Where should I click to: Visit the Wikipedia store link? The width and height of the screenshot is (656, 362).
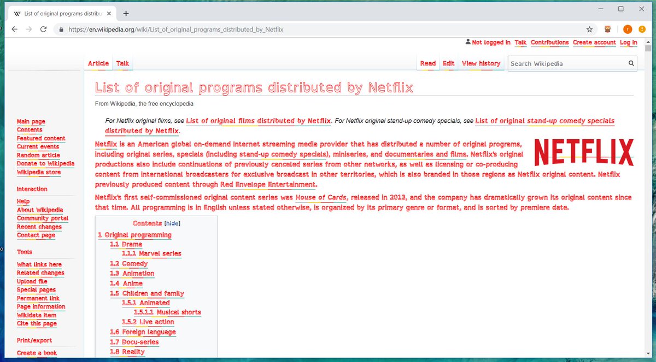tap(39, 173)
